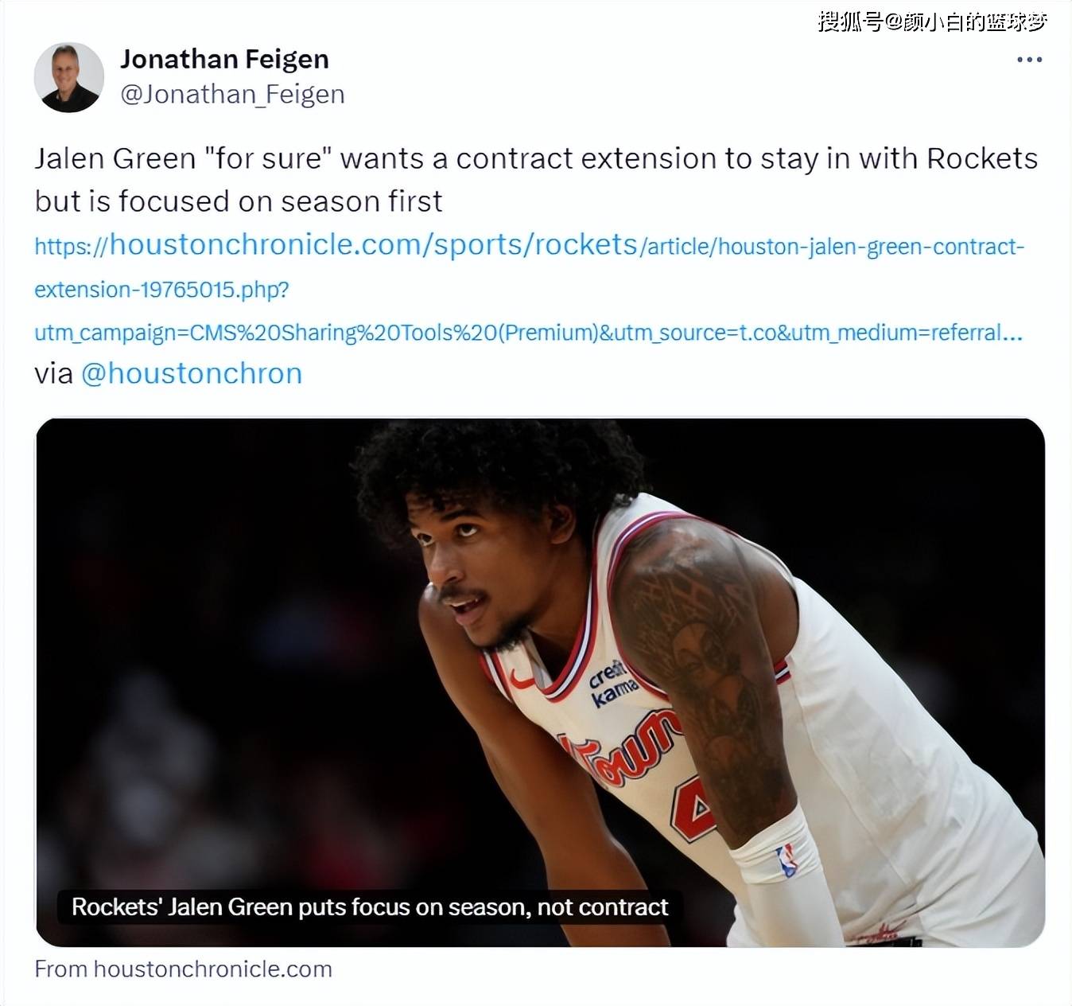Image resolution: width=1072 pixels, height=1006 pixels.
Task: Open the Jonathan Feigen display name
Action: click(x=224, y=59)
